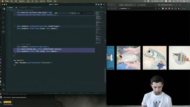Go to next match in find widget

[87, 13]
